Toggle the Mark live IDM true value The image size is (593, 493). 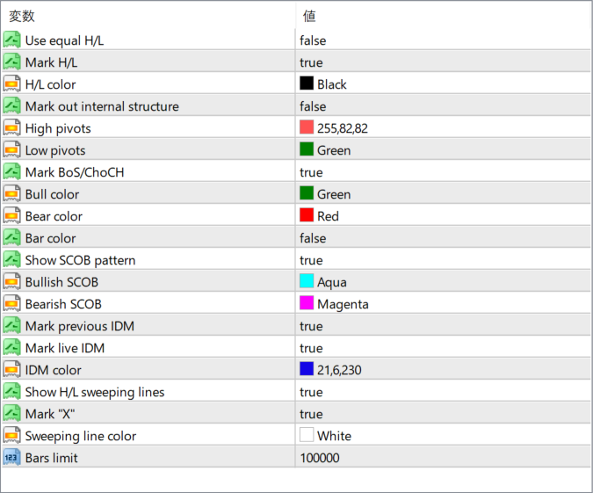311,348
